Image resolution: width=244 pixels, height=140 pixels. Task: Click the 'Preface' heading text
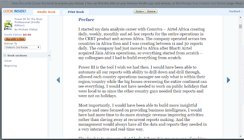[x=87, y=20]
